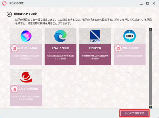Close the はじめの設定 window

pyautogui.click(x=154, y=3)
